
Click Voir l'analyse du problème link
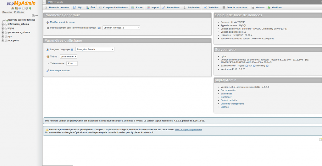pos(188,130)
